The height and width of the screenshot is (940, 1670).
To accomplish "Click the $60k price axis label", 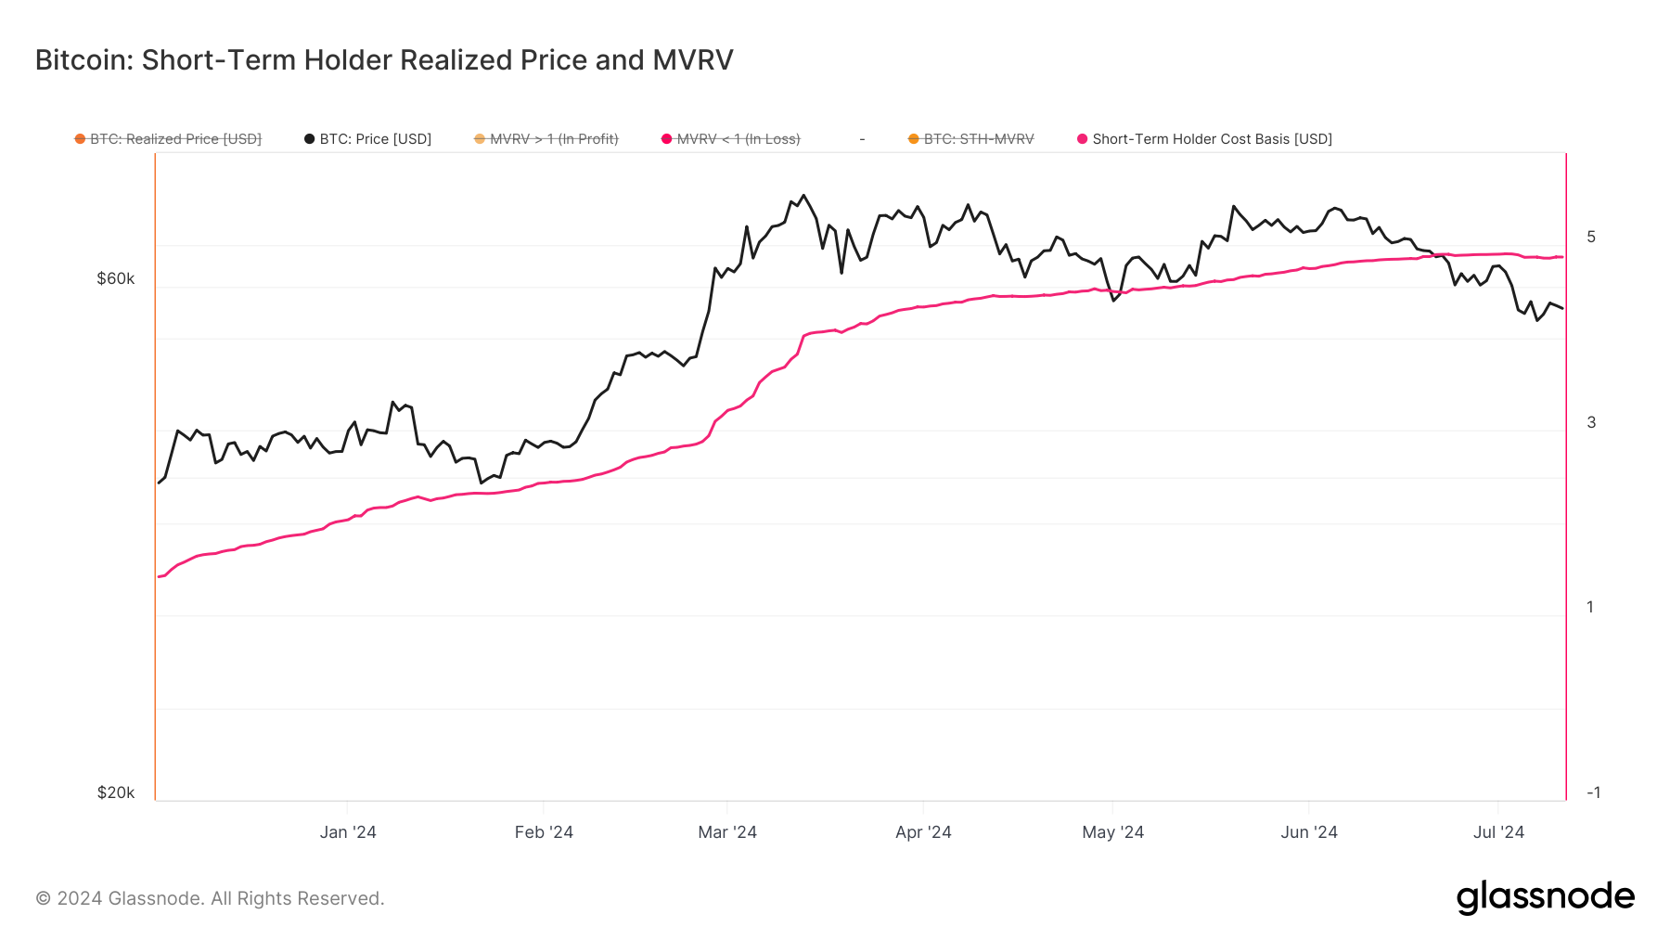I will tap(116, 278).
